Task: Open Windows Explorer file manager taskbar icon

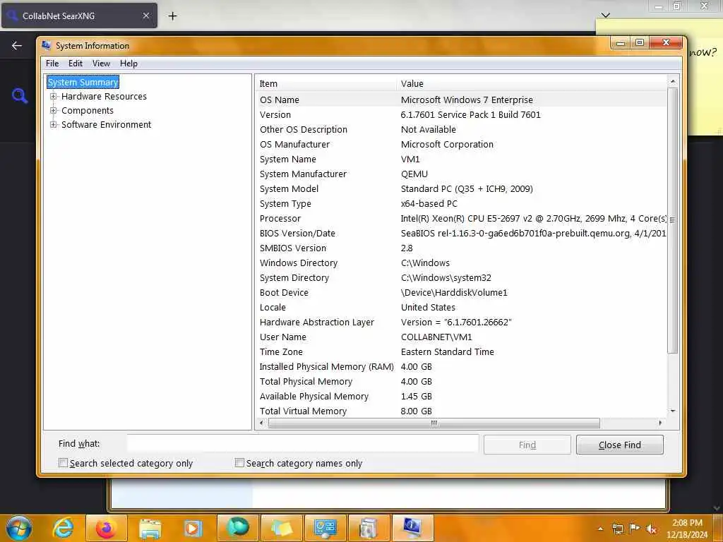Action: (x=150, y=528)
